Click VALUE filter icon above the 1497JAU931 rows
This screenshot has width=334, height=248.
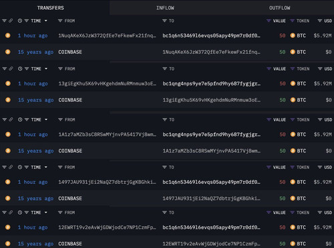click(x=269, y=167)
